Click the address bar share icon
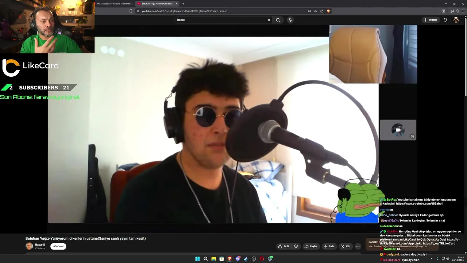 [322, 11]
